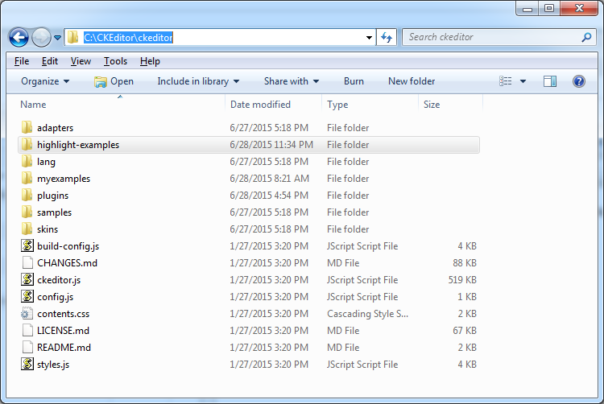Select the highlight-examples name text

pos(78,145)
